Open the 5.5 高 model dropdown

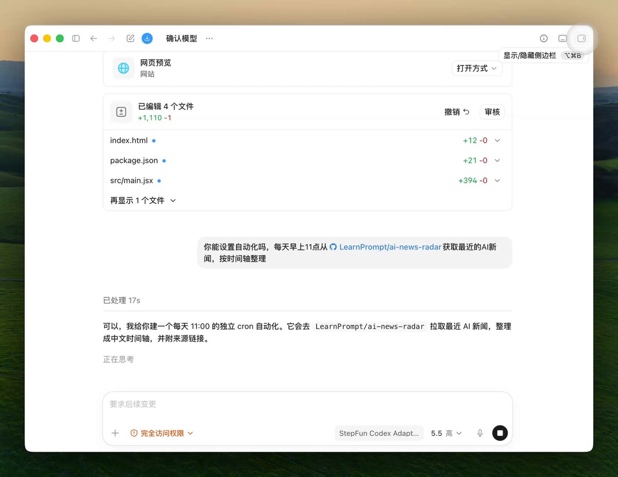pyautogui.click(x=446, y=433)
